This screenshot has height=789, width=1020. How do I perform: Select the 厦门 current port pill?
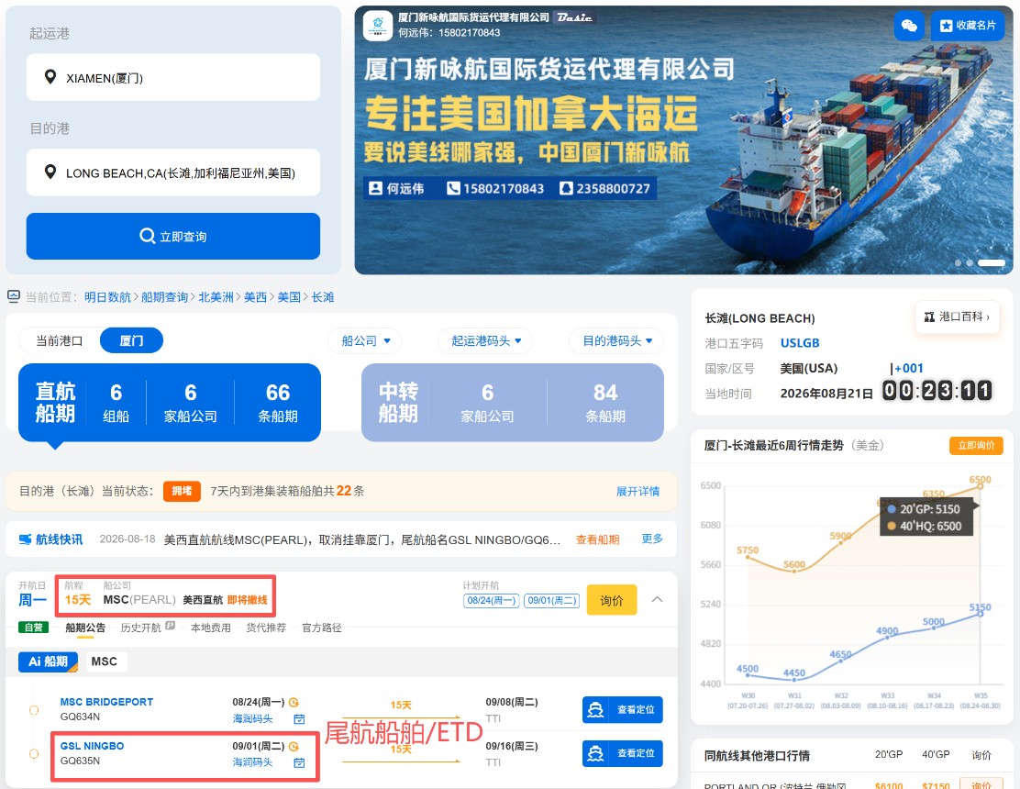(x=131, y=340)
